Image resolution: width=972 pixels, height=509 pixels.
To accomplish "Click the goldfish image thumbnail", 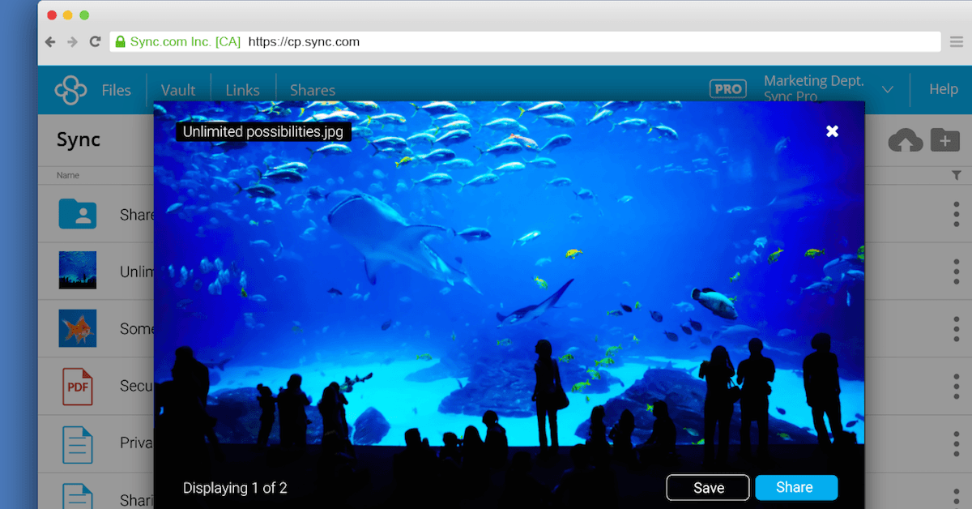I will (x=78, y=328).
